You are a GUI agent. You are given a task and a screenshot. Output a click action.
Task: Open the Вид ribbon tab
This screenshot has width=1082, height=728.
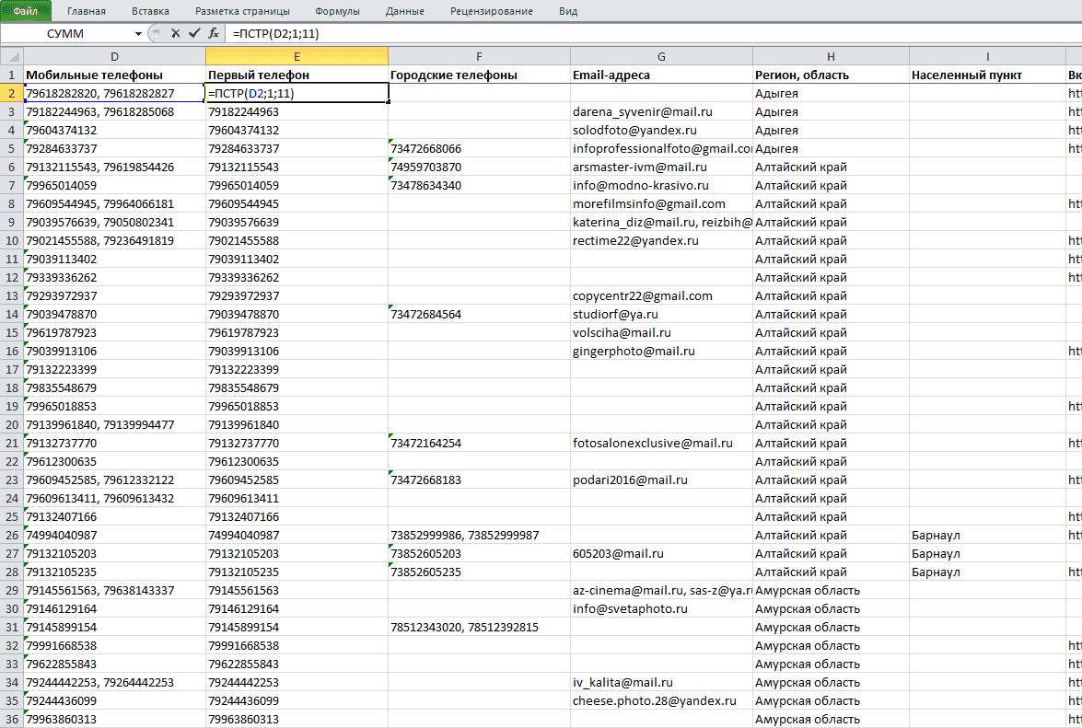coord(568,11)
